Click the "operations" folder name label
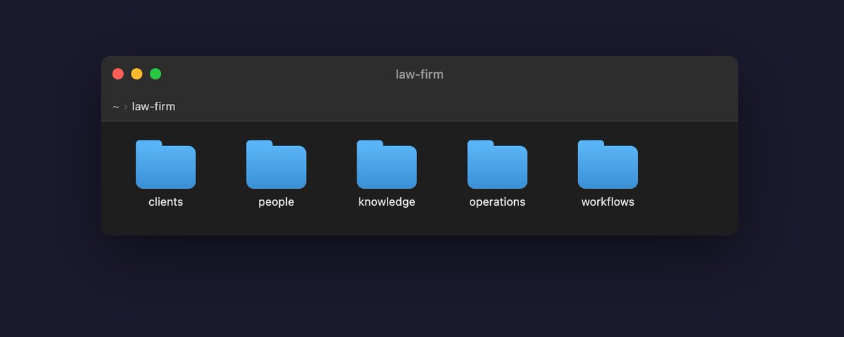The image size is (844, 337). [x=497, y=202]
